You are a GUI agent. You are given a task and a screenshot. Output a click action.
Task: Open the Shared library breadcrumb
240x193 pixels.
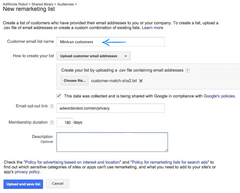pyautogui.click(x=42, y=4)
